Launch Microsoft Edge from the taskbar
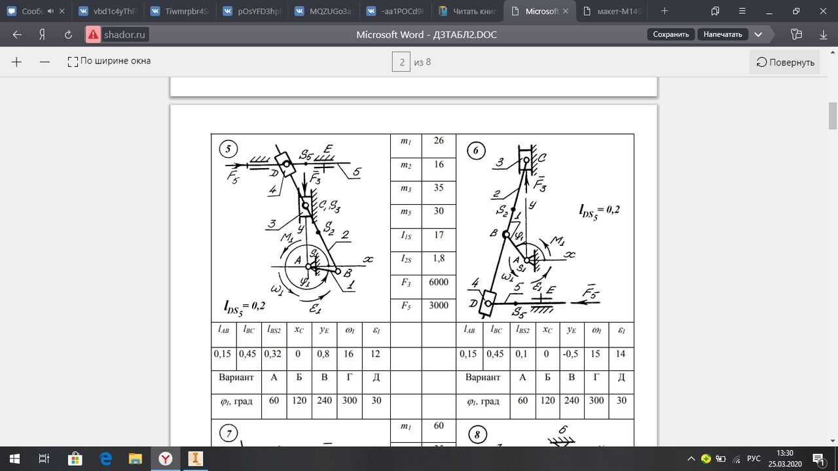This screenshot has height=471, width=838. coord(105,459)
